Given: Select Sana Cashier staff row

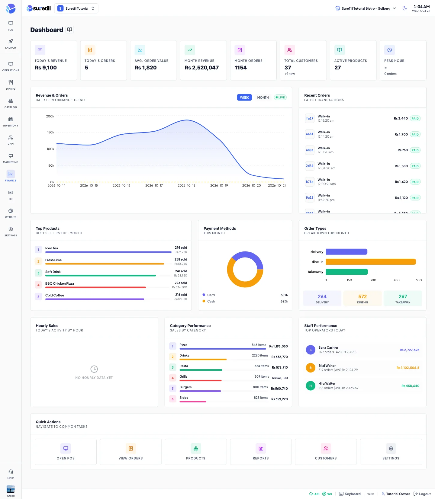Looking at the screenshot, I should (x=362, y=350).
